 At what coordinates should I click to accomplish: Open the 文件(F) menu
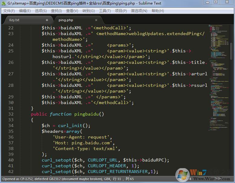pyautogui.click(x=9, y=11)
